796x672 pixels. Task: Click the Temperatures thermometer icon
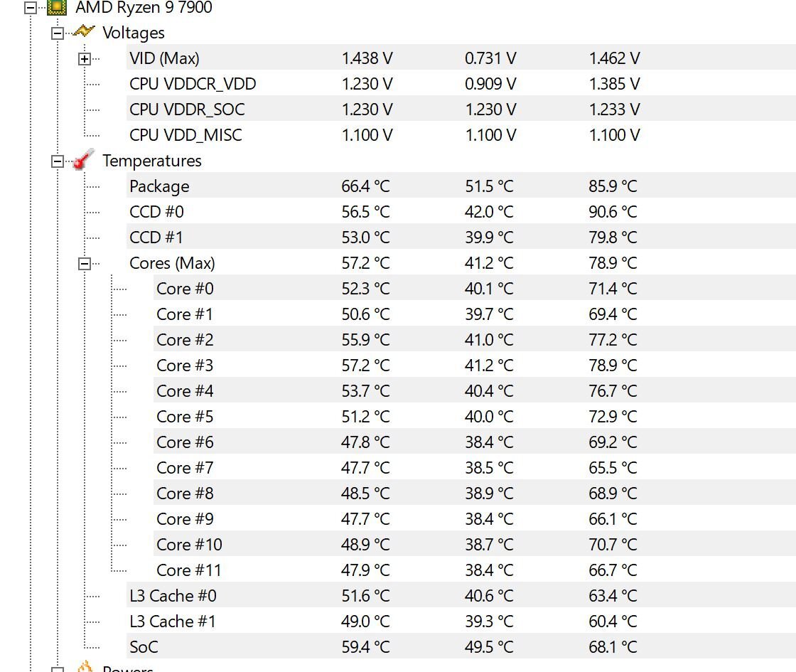[x=83, y=159]
